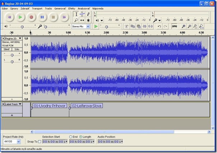Start playback with green Play button
Viewport: 217px width, 153px height.
pyautogui.click(x=20, y=17)
